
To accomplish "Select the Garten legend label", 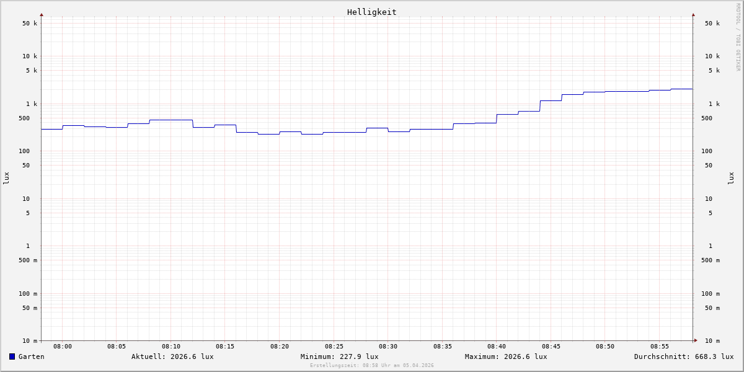I will [x=31, y=356].
